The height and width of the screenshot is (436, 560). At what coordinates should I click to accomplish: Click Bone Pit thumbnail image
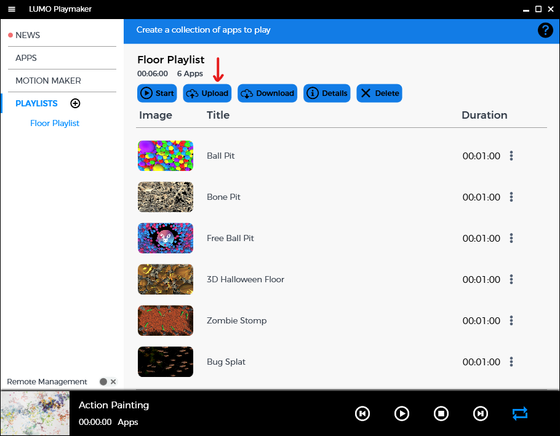click(x=166, y=197)
